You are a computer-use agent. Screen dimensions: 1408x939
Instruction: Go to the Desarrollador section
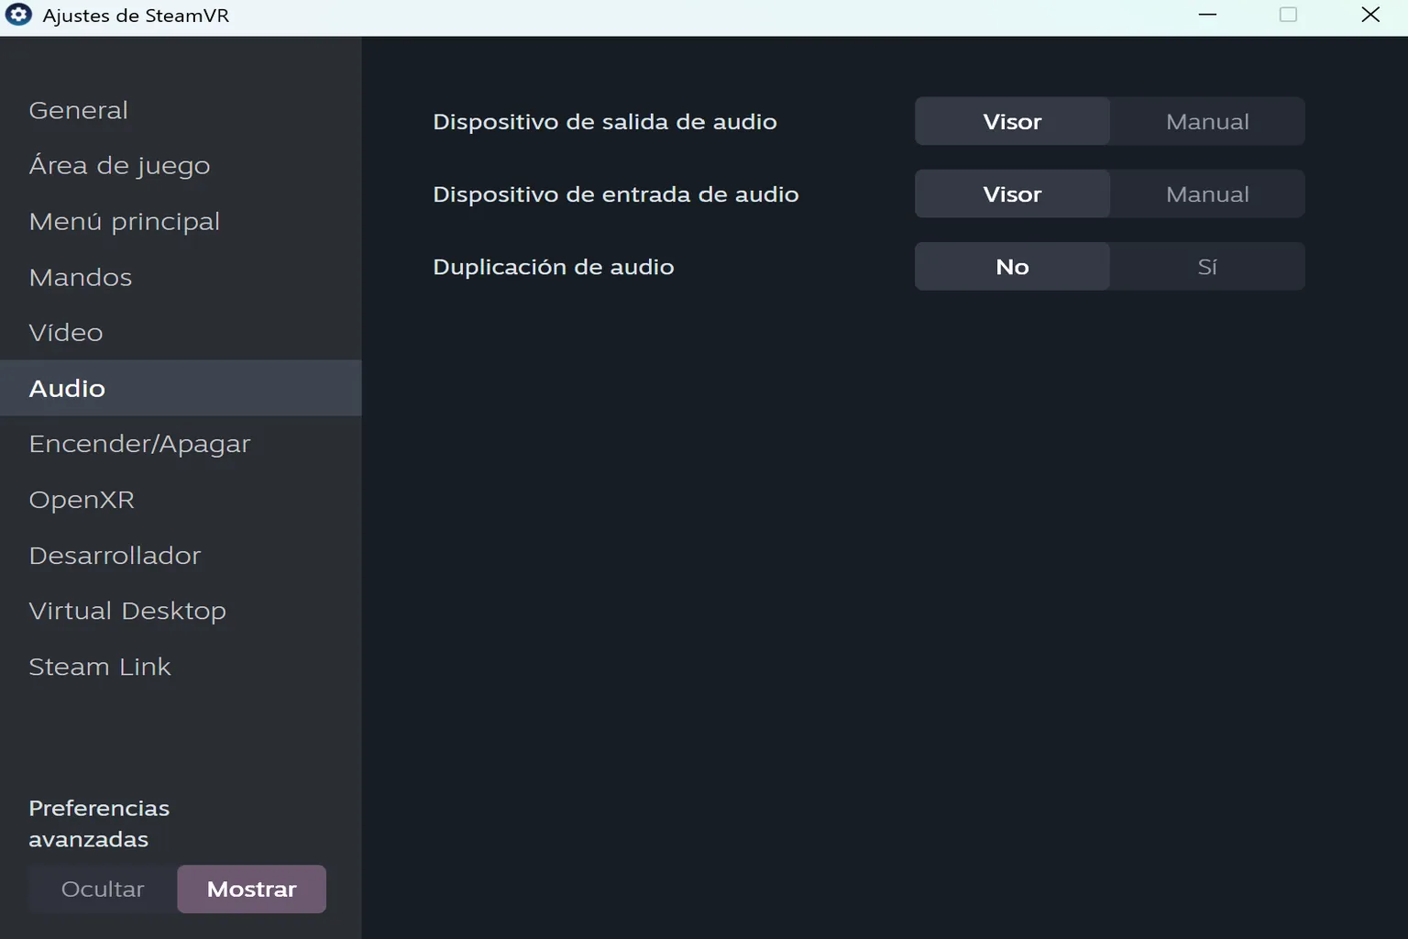point(181,556)
